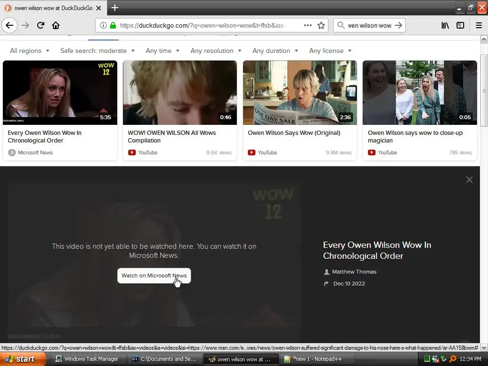Expand the Any resolution filter
Image resolution: width=488 pixels, height=366 pixels.
(x=216, y=51)
